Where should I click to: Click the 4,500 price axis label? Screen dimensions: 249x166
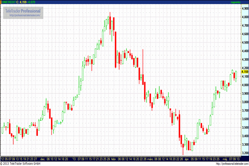point(244,42)
